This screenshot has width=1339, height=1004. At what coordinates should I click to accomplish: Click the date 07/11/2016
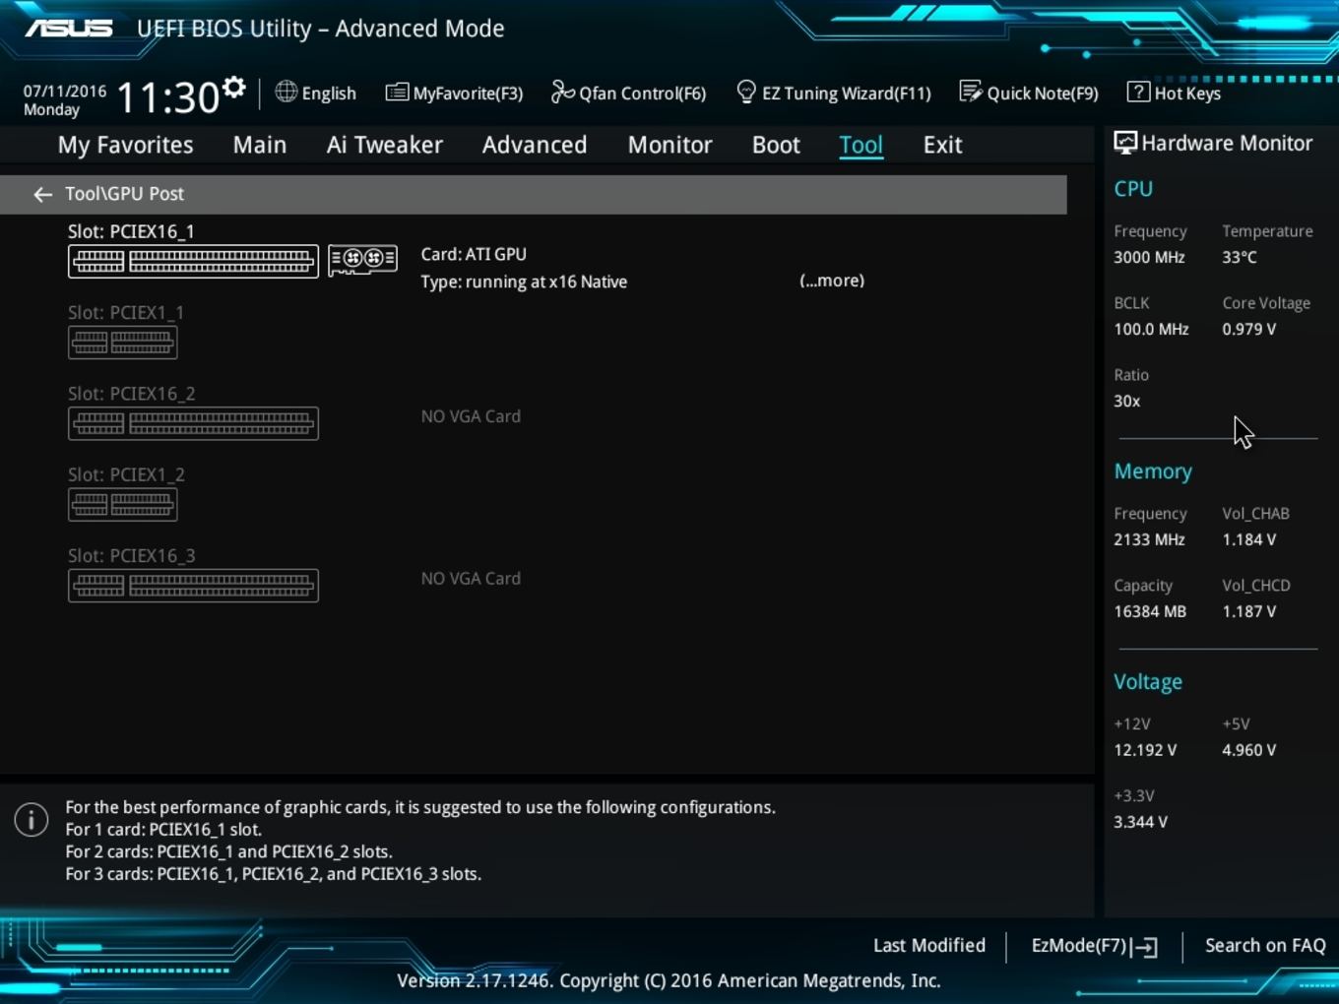click(x=65, y=91)
